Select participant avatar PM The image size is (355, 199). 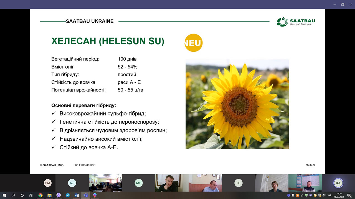pos(48,183)
